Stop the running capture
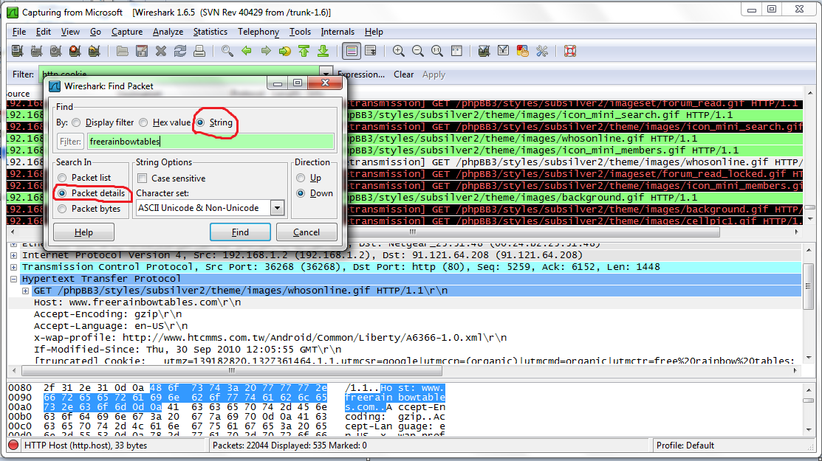The width and height of the screenshot is (822, 461). tap(75, 51)
